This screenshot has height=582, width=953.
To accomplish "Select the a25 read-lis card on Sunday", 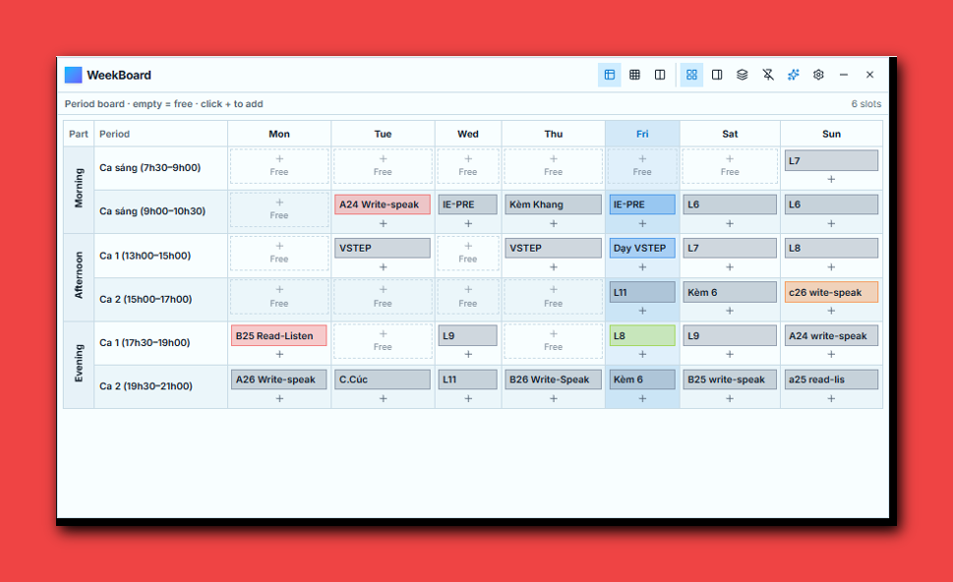I will tap(831, 379).
